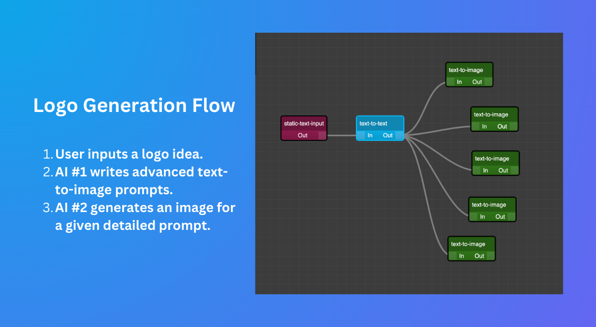Select the middle text-to-image node title
The width and height of the screenshot is (596, 327).
click(492, 159)
